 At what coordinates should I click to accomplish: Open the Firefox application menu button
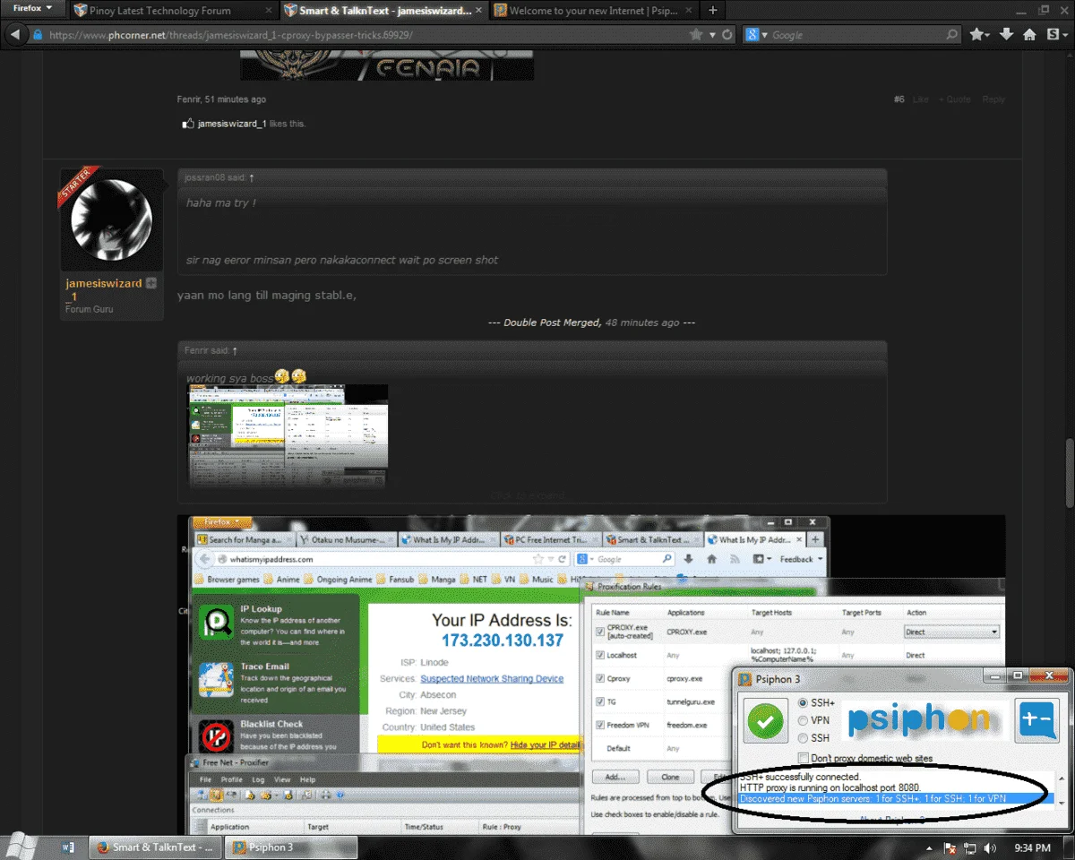point(33,8)
